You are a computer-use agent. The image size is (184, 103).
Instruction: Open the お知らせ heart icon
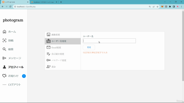tap(5, 76)
